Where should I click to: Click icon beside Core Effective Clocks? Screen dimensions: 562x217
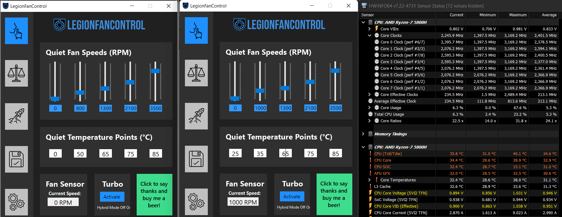tap(377, 94)
